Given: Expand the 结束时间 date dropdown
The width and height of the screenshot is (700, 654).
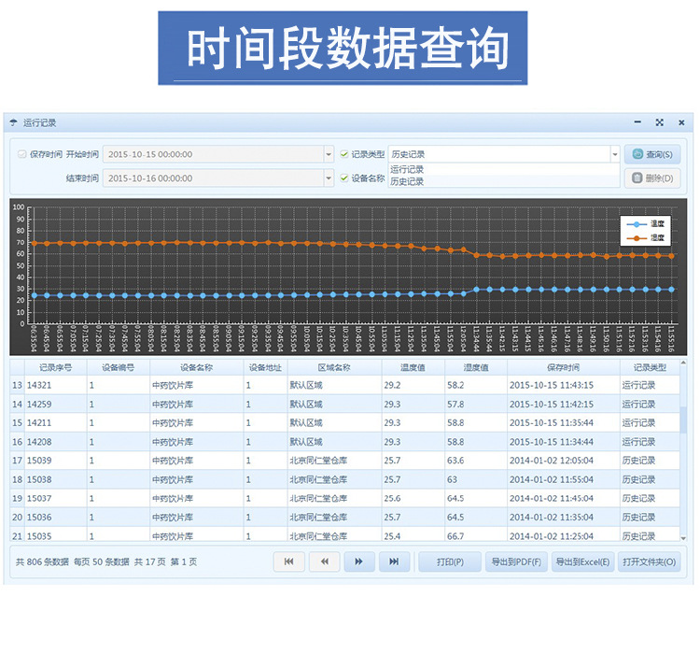Looking at the screenshot, I should tap(329, 178).
